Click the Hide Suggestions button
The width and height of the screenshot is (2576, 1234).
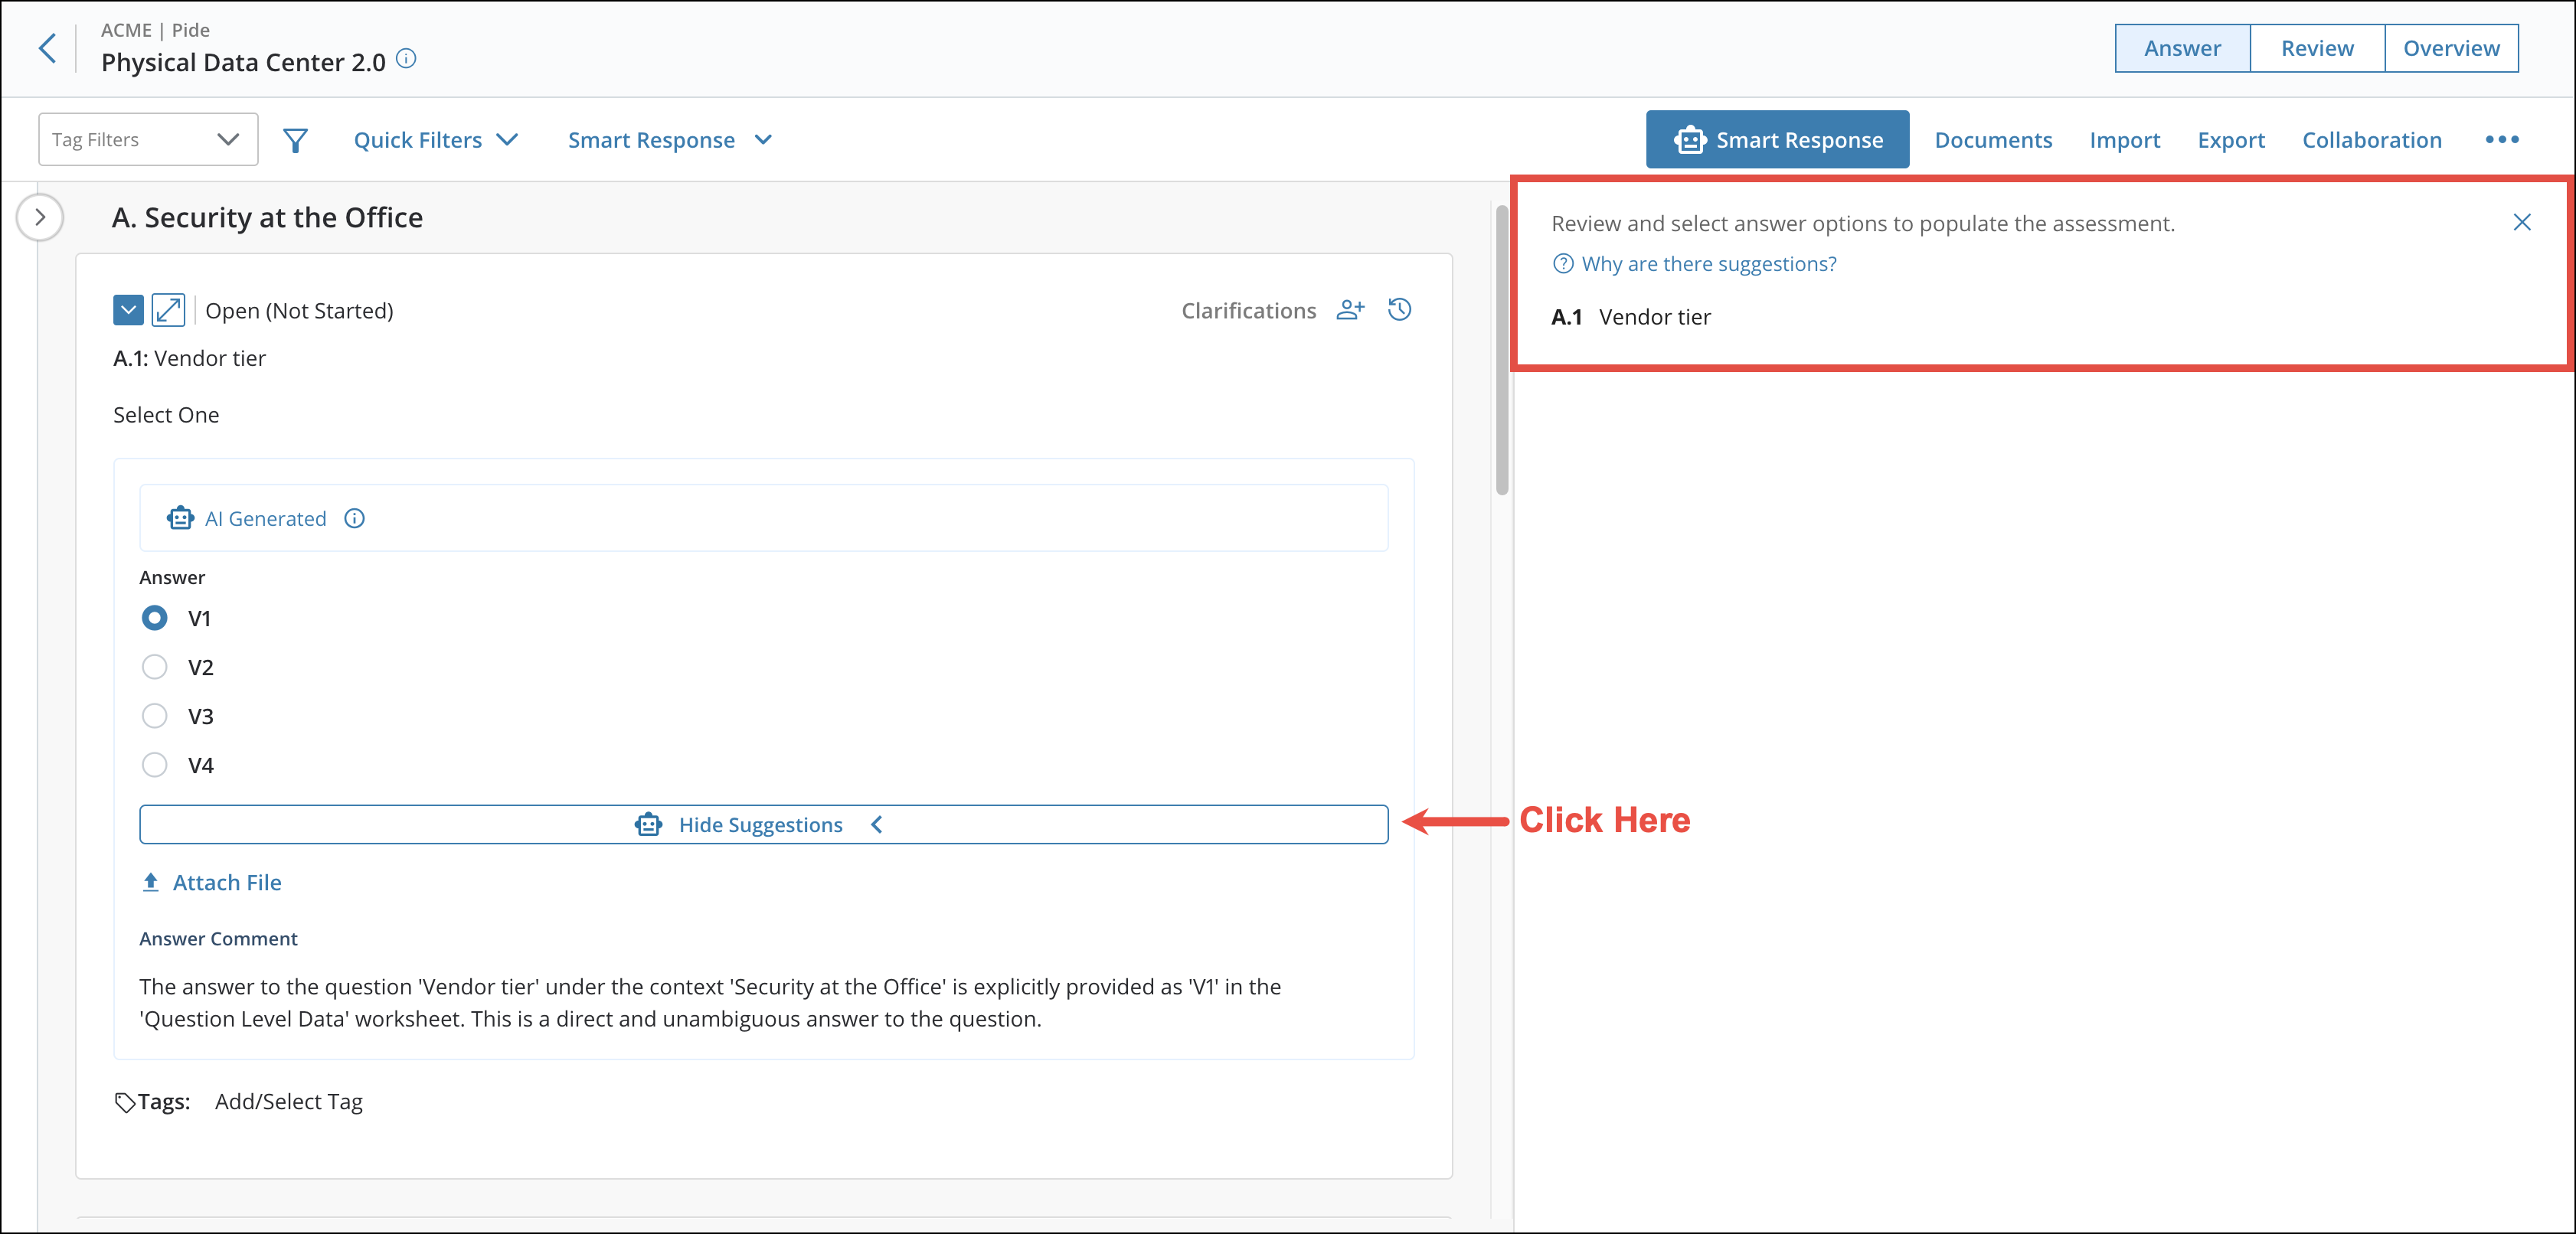763,825
